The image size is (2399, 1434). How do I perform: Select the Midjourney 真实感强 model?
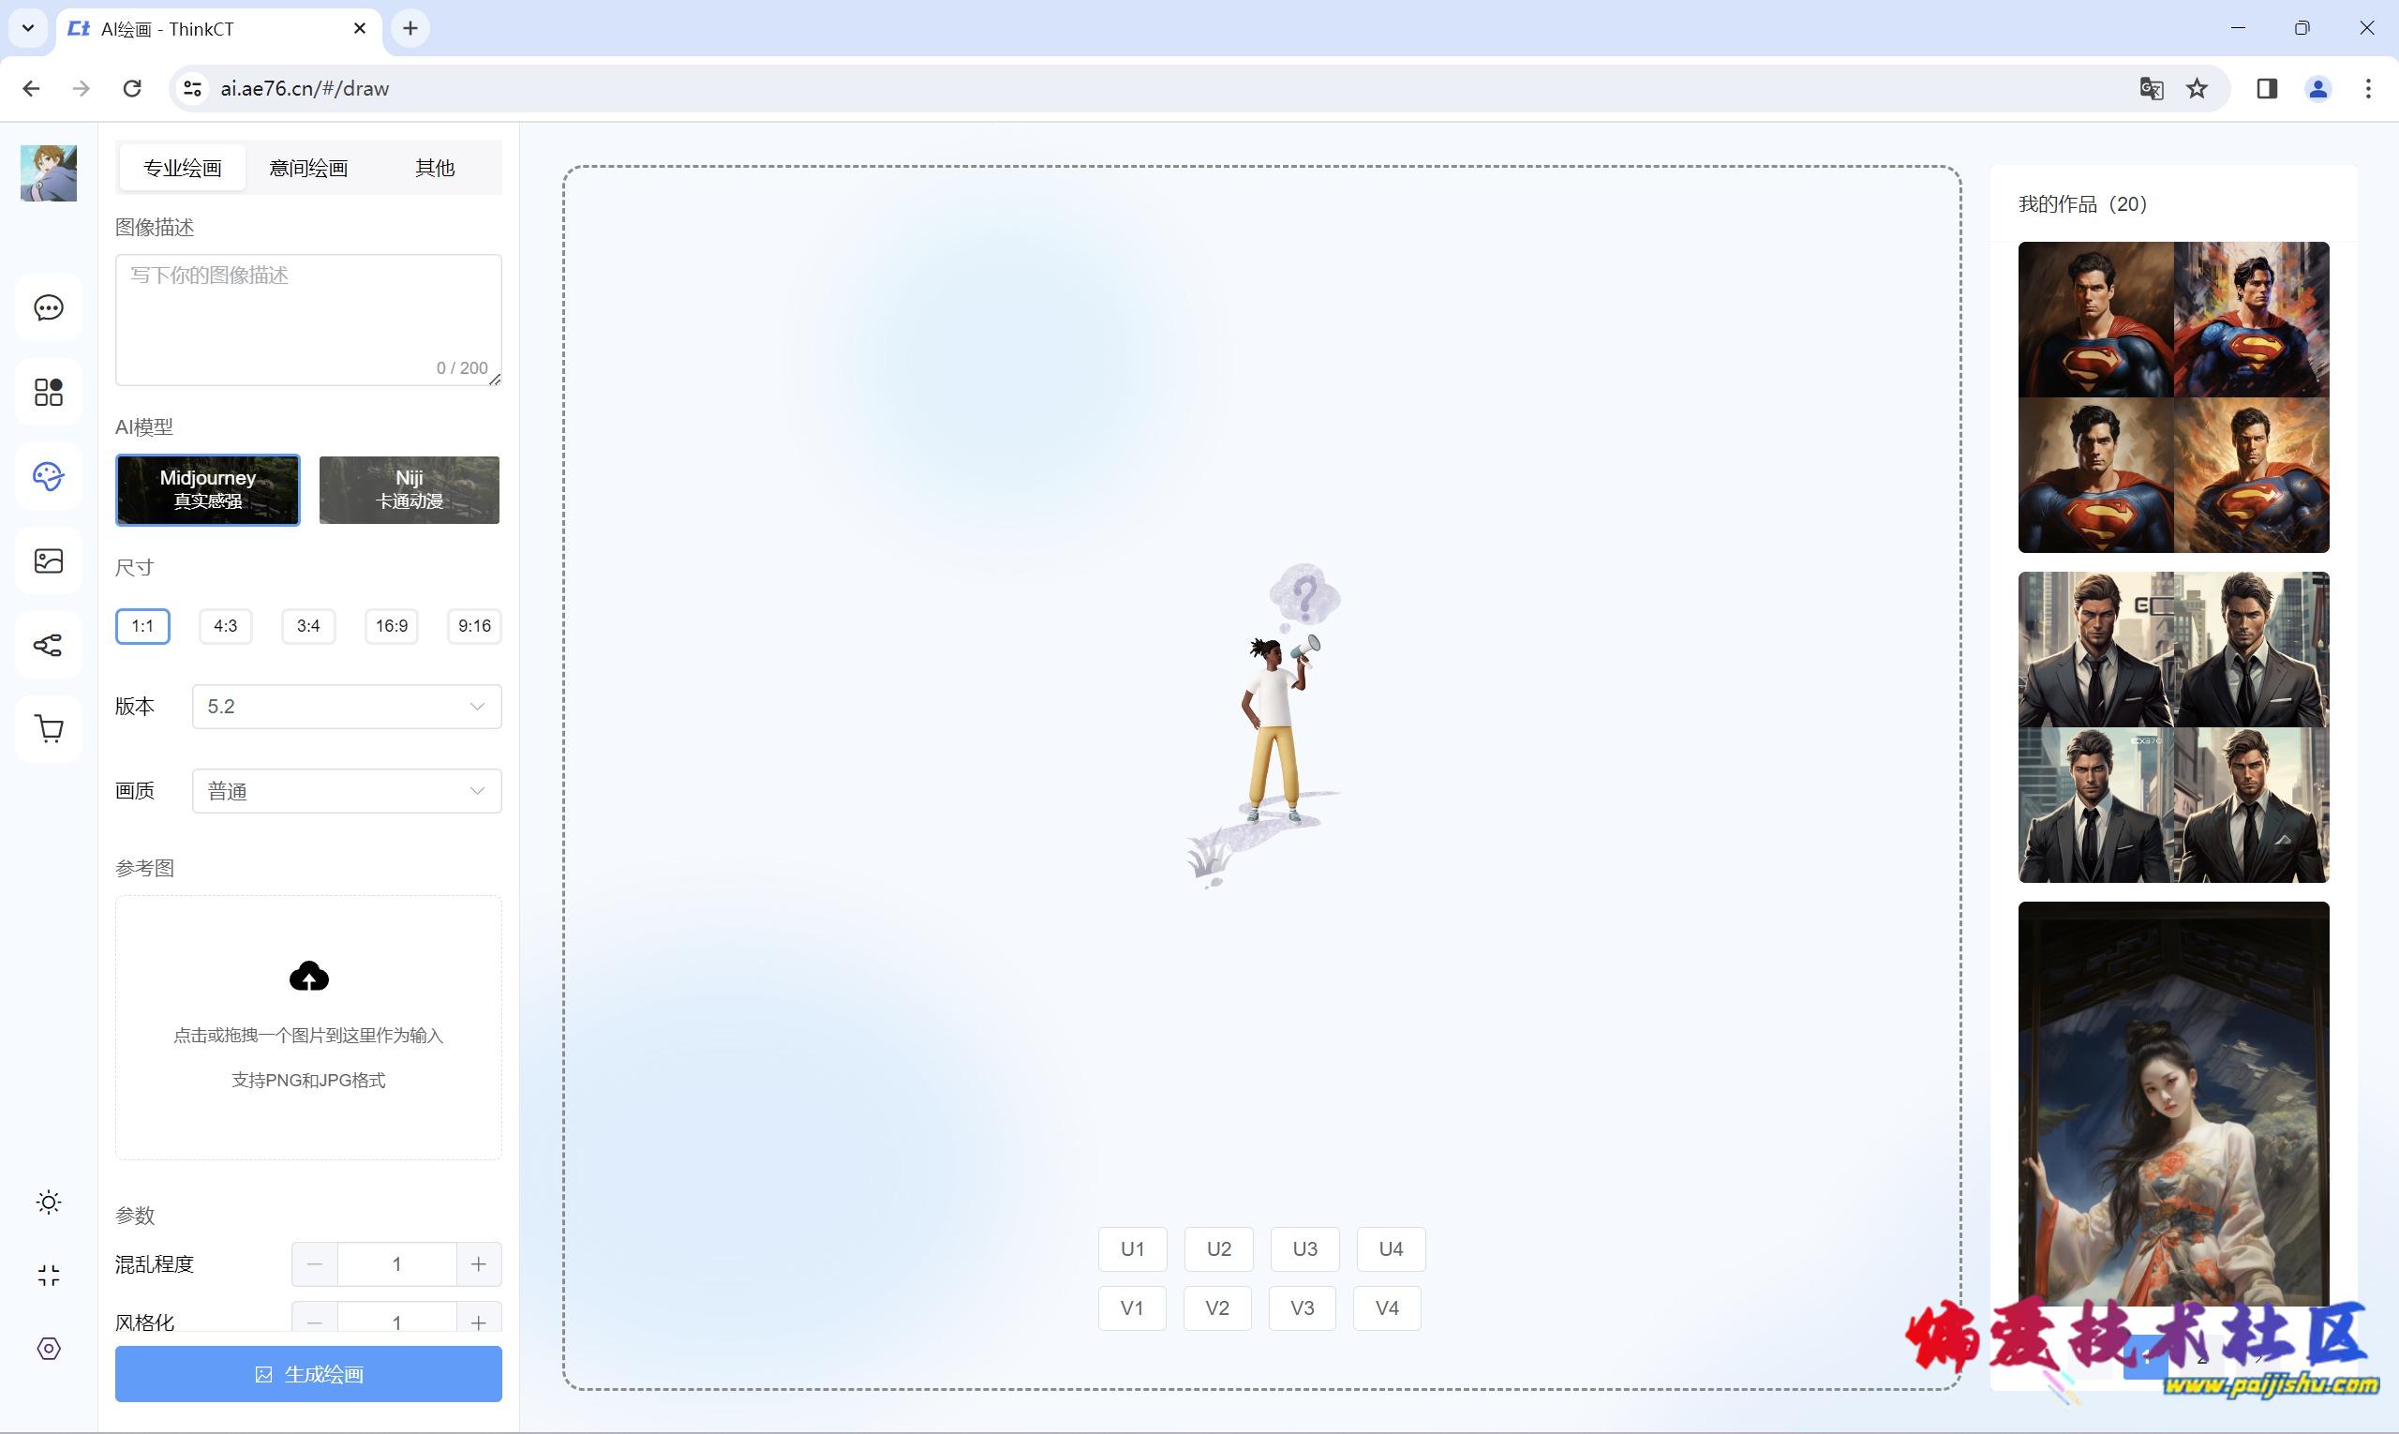tap(208, 490)
